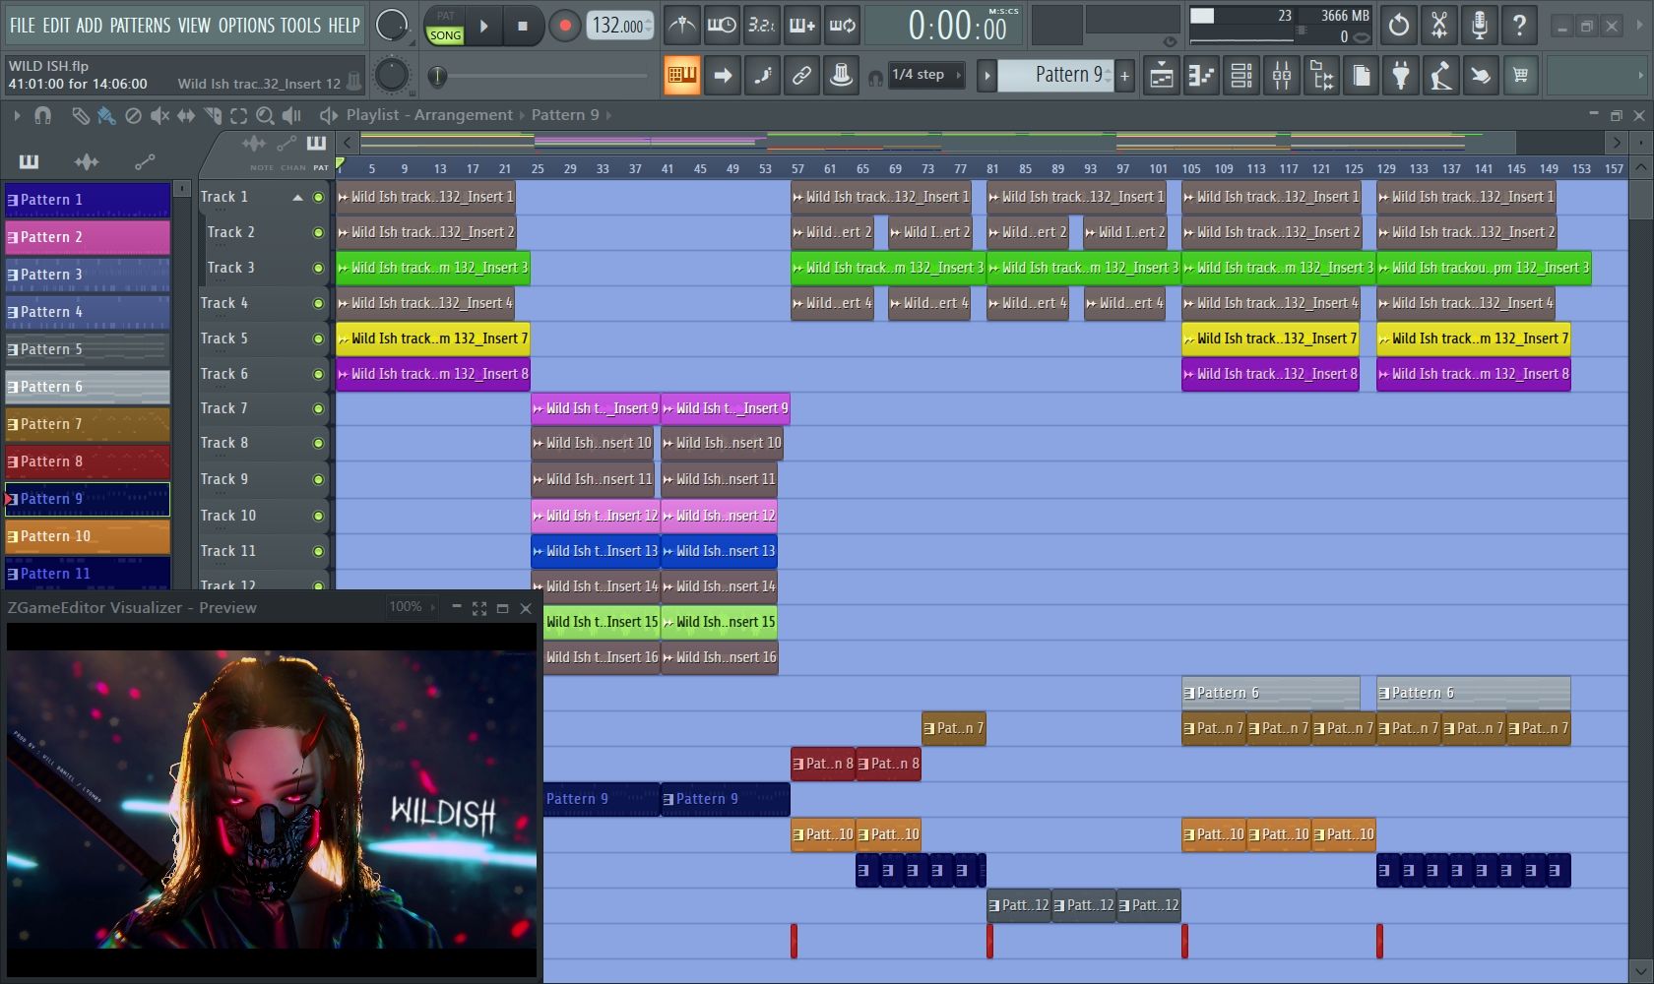Enable step editing mode icon
Screen dimensions: 1654x984
pos(763,75)
